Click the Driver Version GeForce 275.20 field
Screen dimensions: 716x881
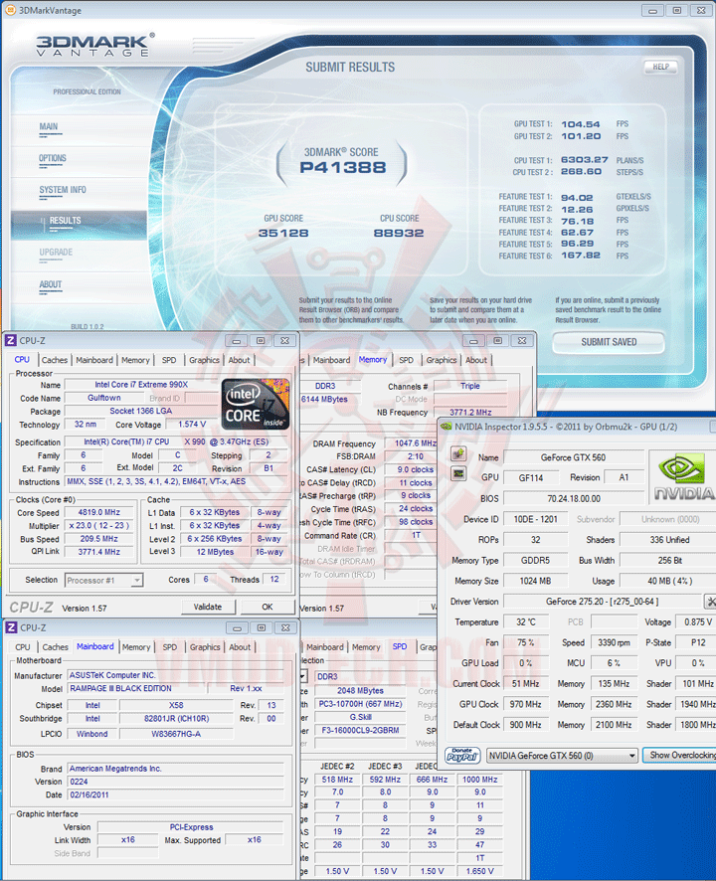(602, 602)
